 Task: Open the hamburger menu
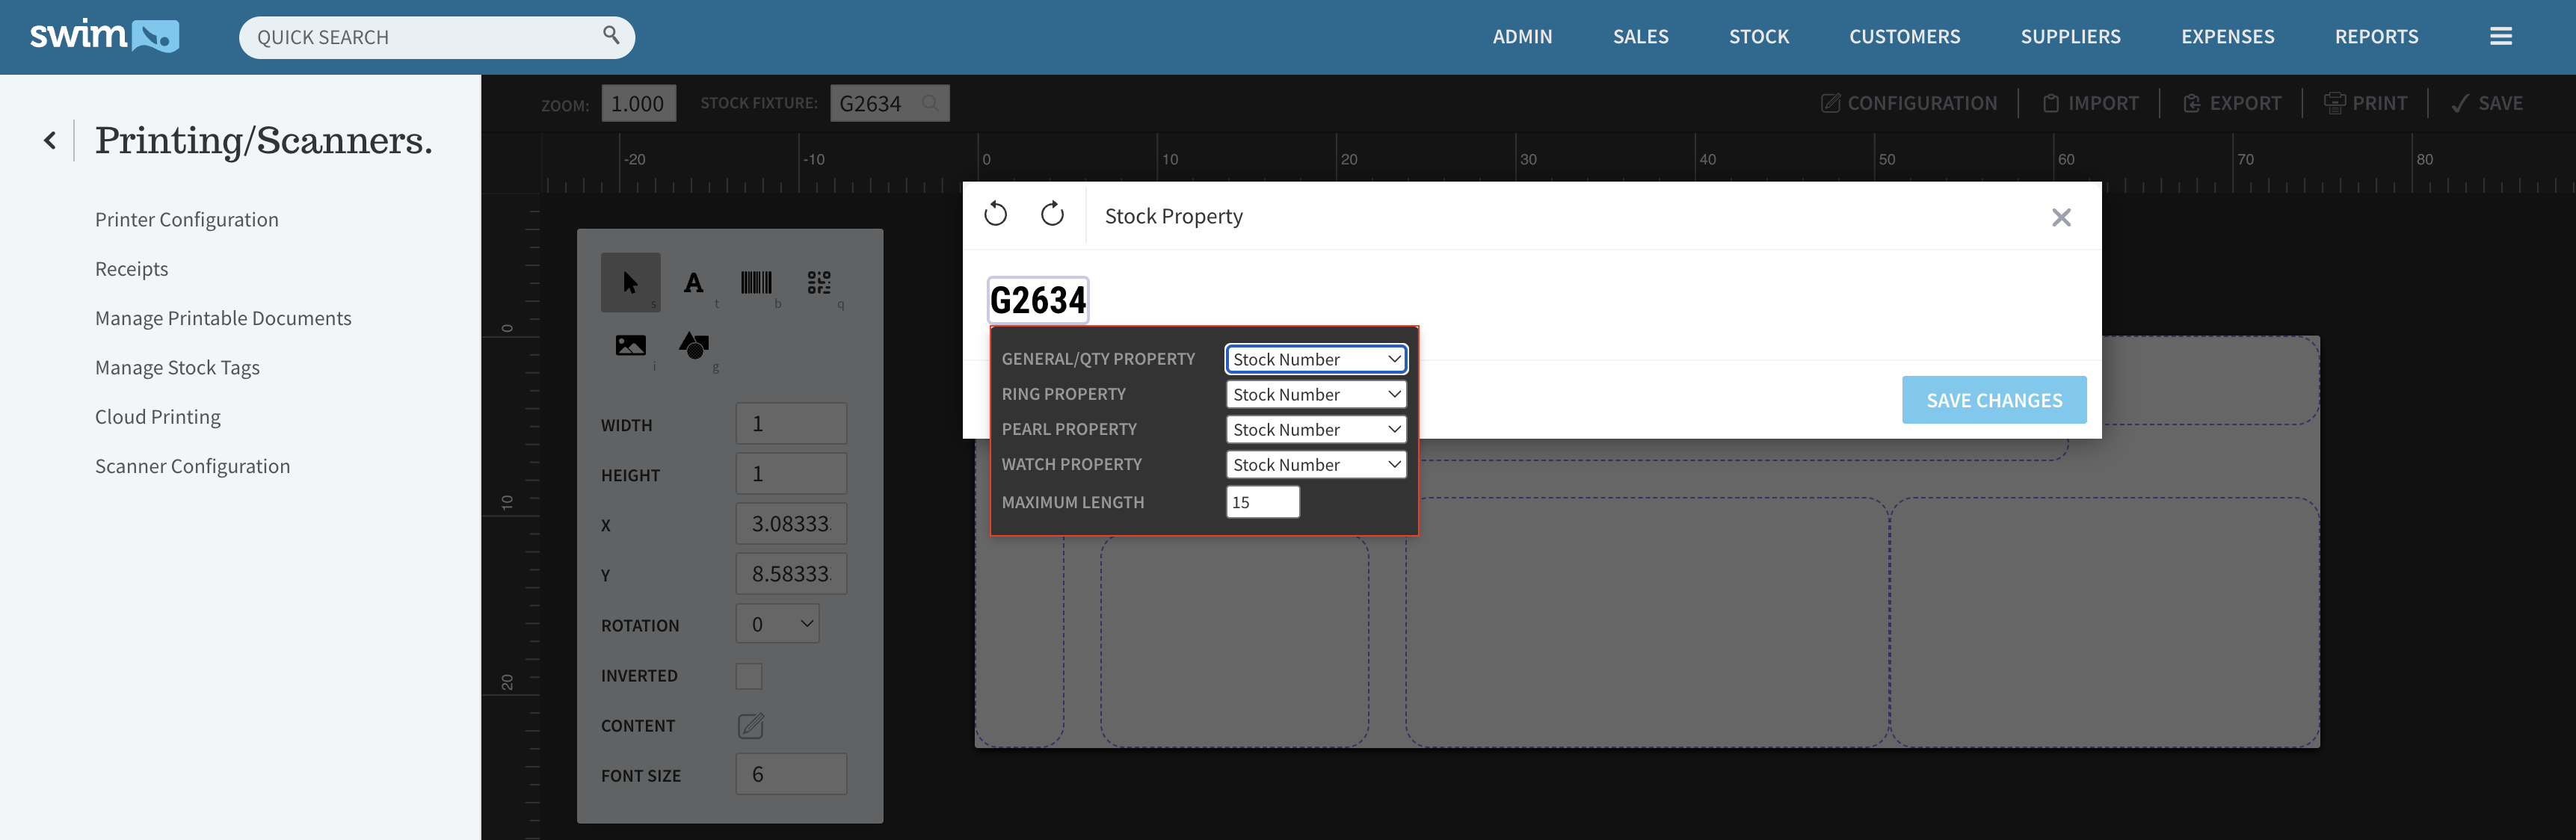(2501, 36)
